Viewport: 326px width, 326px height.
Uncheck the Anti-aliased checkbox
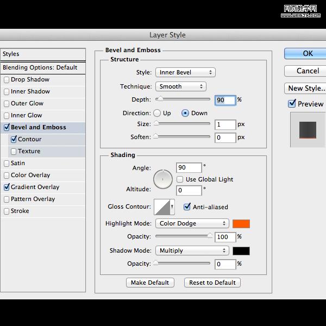187,207
